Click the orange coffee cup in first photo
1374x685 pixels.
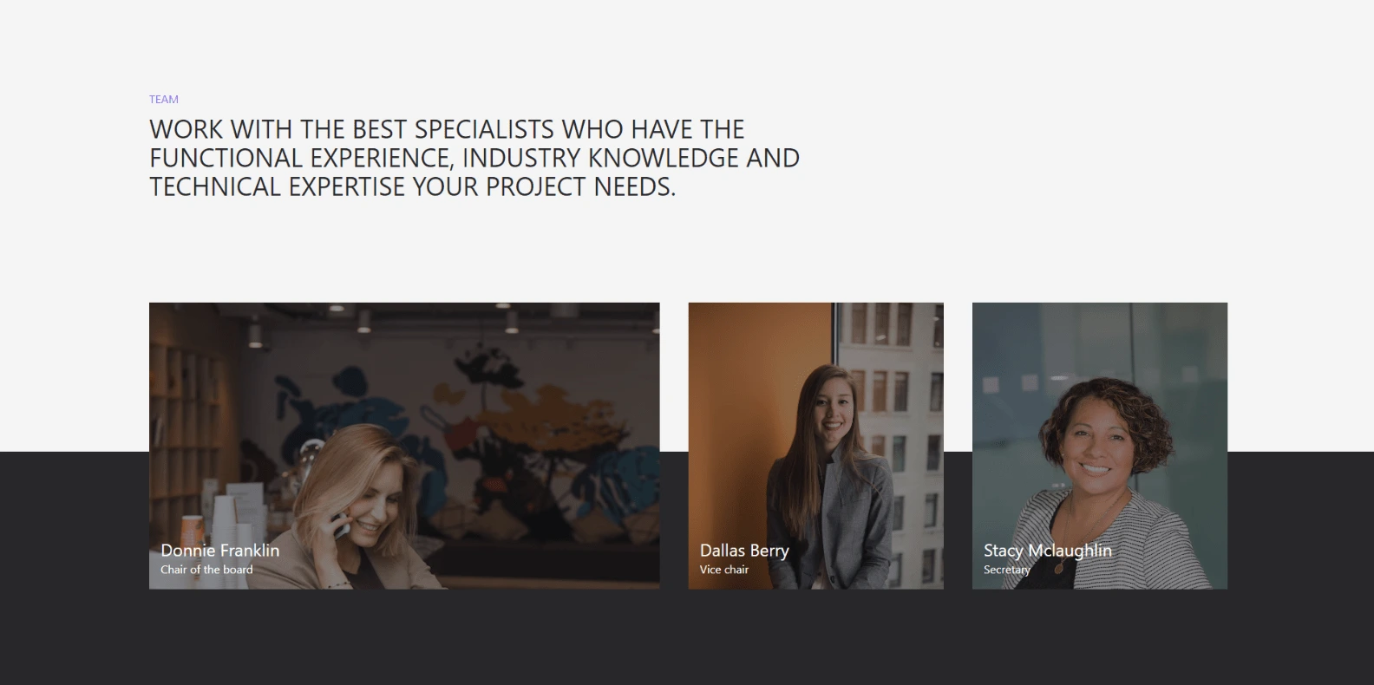pyautogui.click(x=193, y=529)
